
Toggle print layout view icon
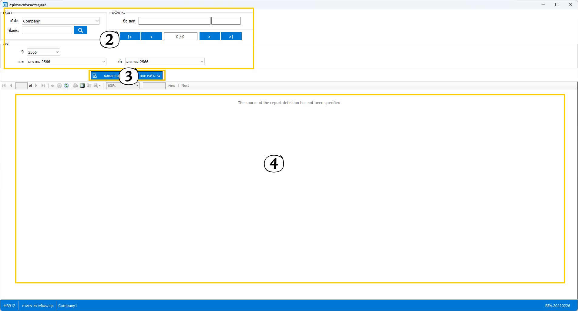point(82,86)
